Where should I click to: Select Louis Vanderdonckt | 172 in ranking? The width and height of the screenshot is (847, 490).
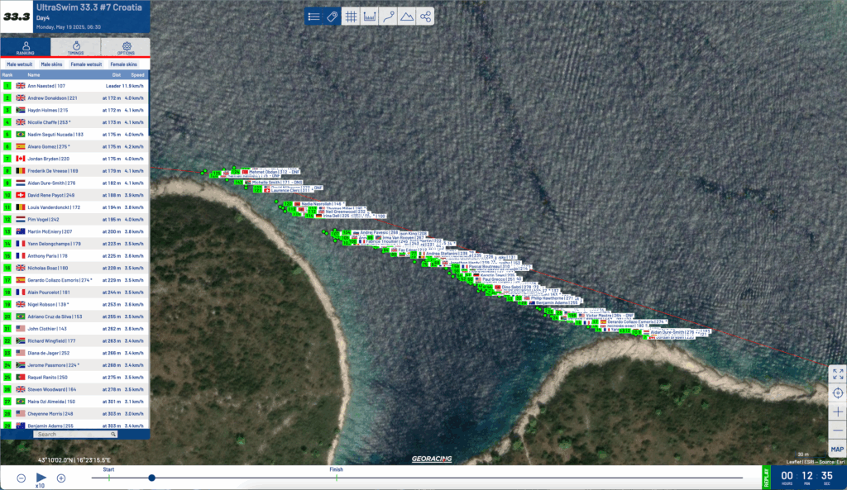coord(75,207)
